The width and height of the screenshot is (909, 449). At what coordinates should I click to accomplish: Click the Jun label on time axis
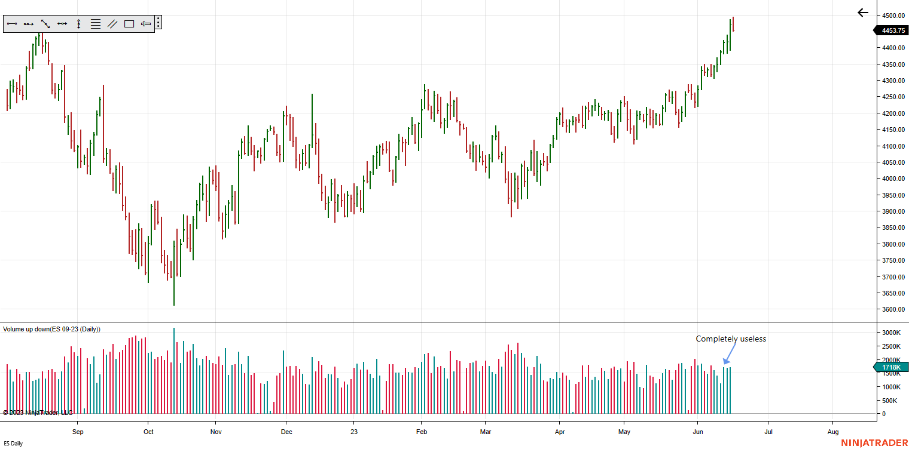click(697, 432)
